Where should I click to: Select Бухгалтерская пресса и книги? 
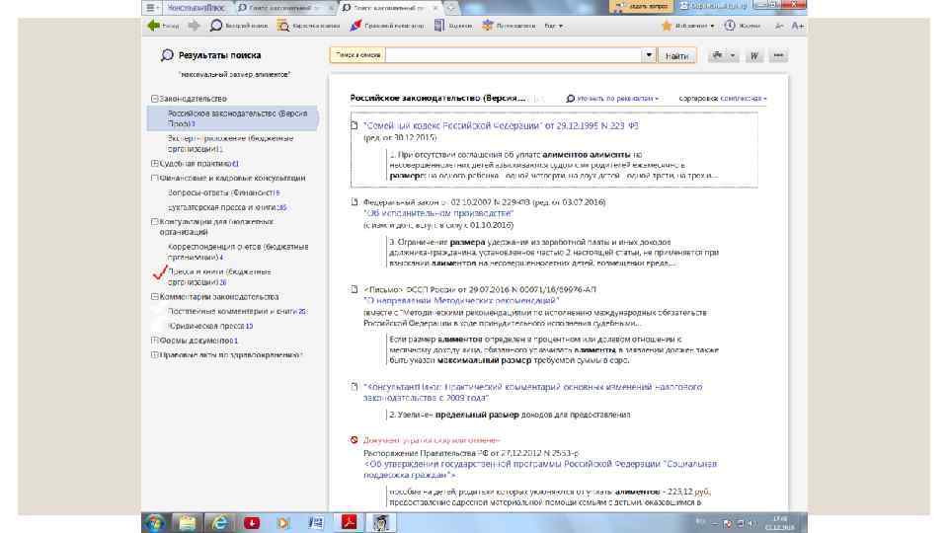[x=227, y=207]
